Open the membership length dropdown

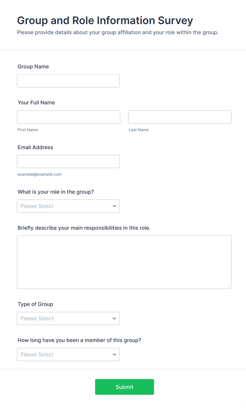click(63, 354)
